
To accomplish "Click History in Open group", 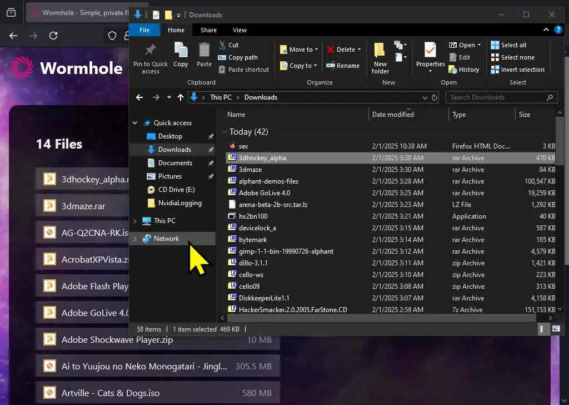I will (x=464, y=70).
